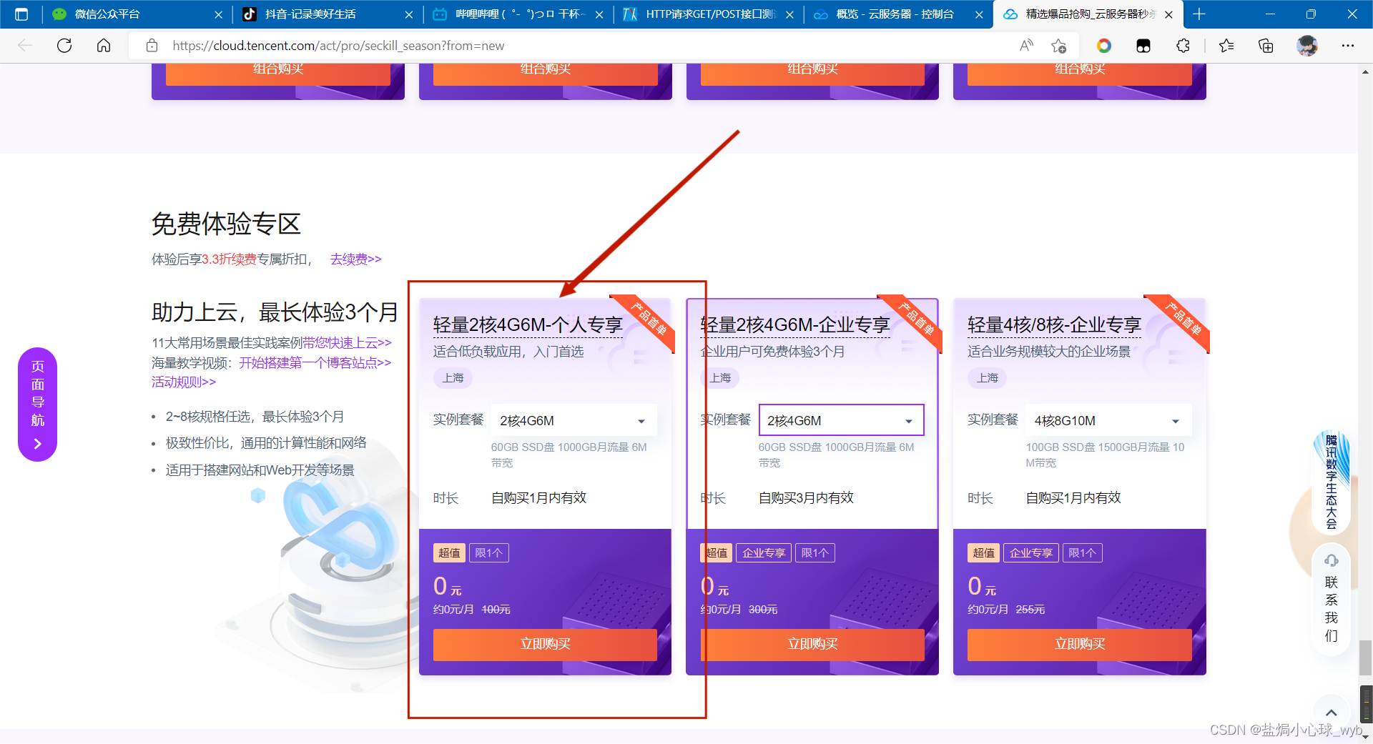Open a new browser tab
1373x744 pixels.
(1199, 14)
